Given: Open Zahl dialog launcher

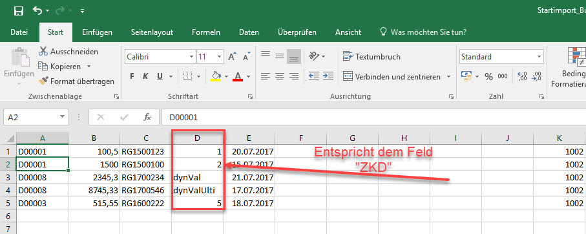Looking at the screenshot, I should click(541, 97).
